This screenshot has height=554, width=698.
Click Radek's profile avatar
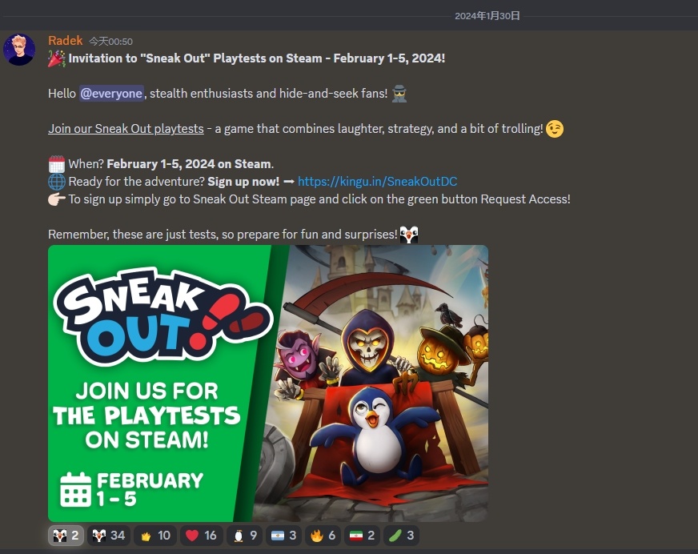(19, 50)
